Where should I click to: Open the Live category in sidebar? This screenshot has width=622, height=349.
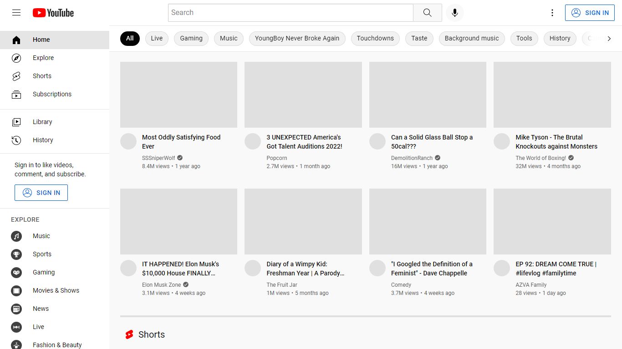click(x=55, y=327)
